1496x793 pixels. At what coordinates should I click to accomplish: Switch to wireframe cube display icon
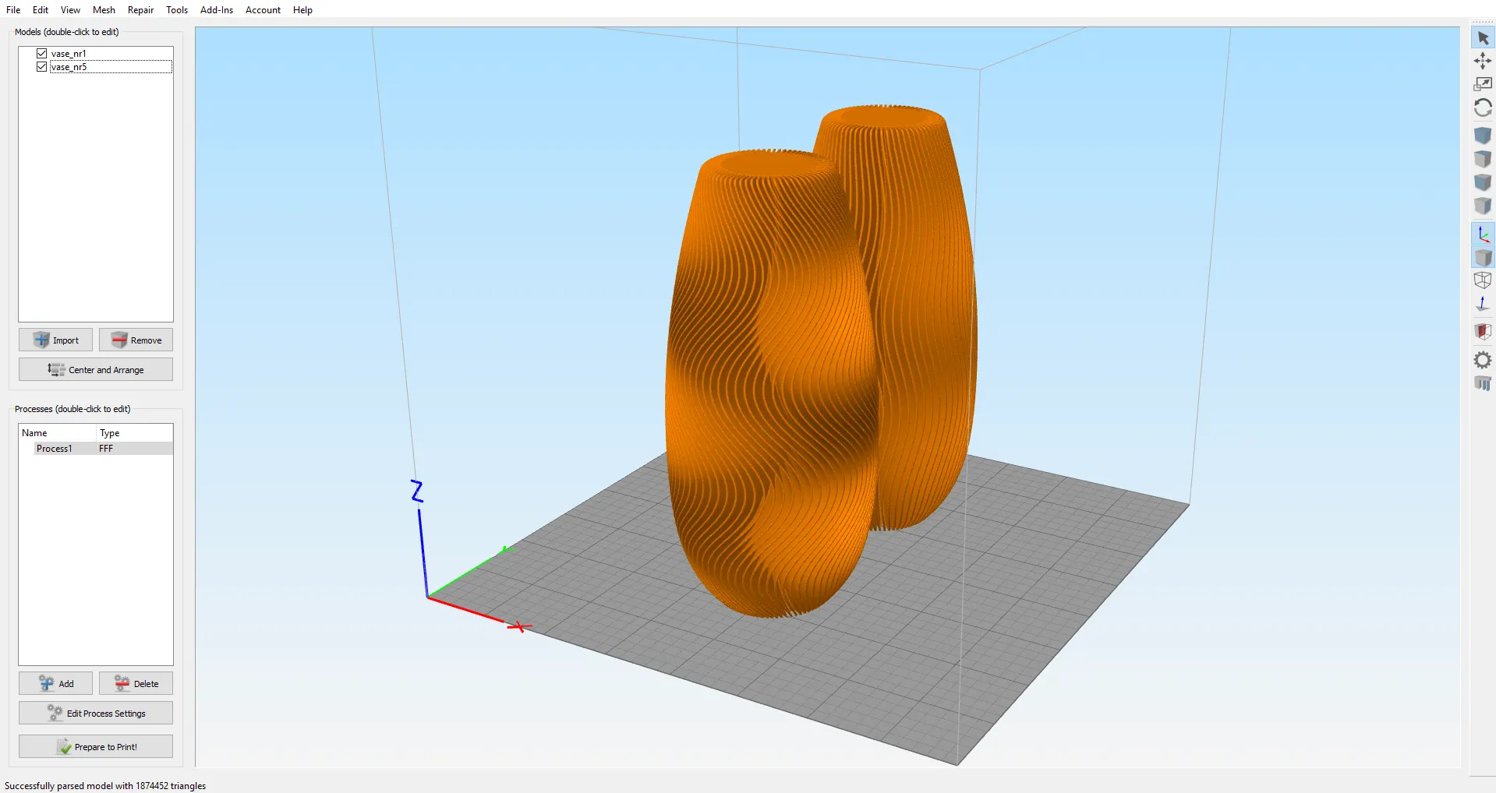click(1483, 280)
